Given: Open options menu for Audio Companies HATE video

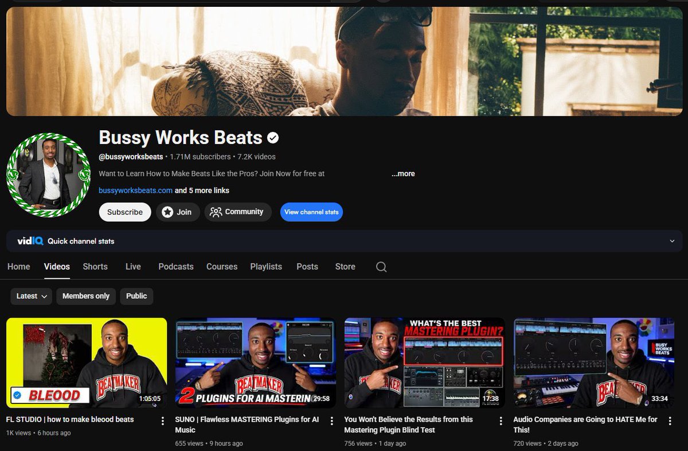Looking at the screenshot, I should (670, 421).
